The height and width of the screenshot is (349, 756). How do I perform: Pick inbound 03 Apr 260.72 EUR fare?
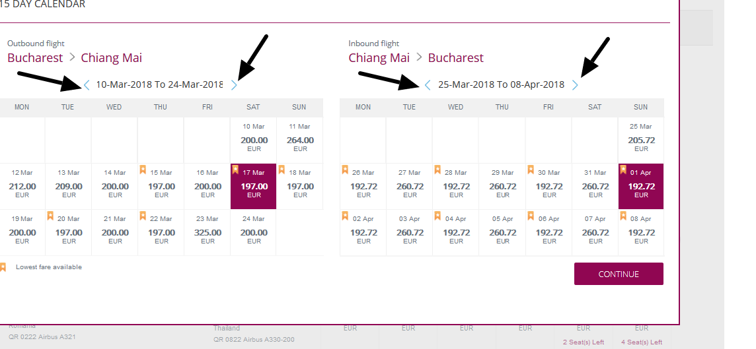[410, 232]
